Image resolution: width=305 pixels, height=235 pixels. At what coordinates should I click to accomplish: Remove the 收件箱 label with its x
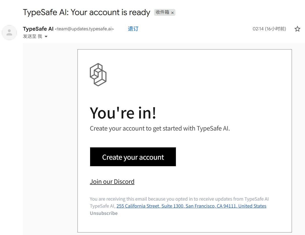pyautogui.click(x=172, y=13)
